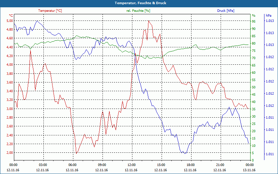The height and width of the screenshot is (174, 278).
Task: Click the "40" humidity axis value
Action: tap(254, 102)
